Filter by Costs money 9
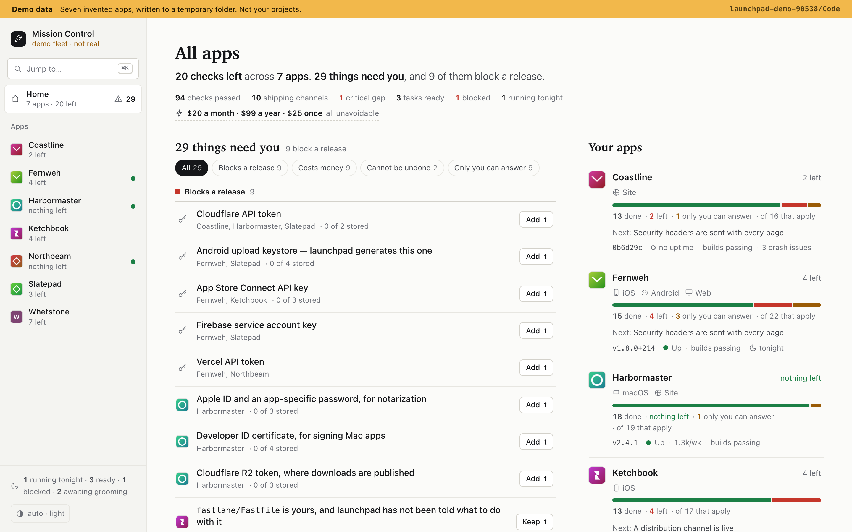Screen dimensions: 852x532 click(x=324, y=168)
